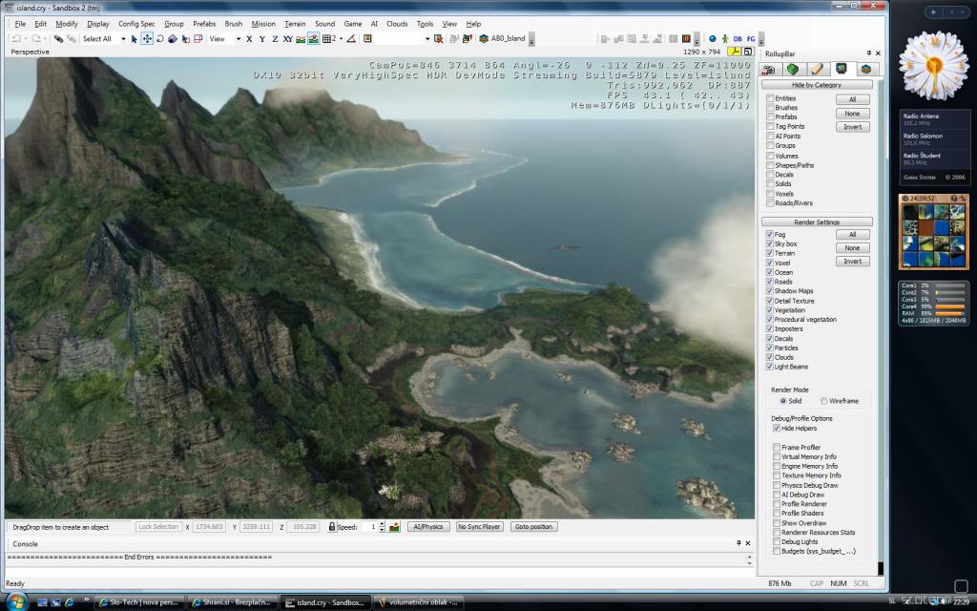Open the FG Flow Graph editor
Image resolution: width=977 pixels, height=611 pixels.
click(751, 38)
